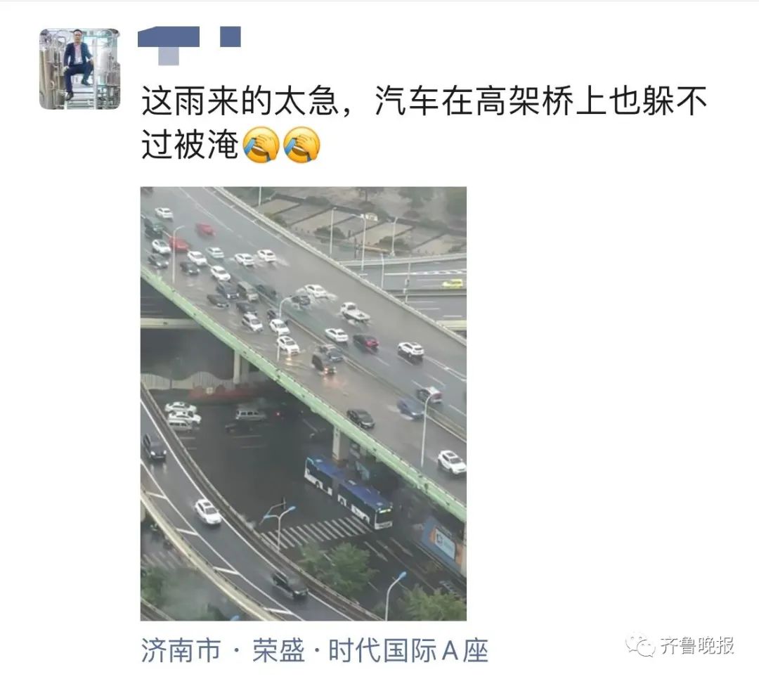The height and width of the screenshot is (679, 759).
Task: Select the text 汽车在高架桥上也躲不
Action: (x=540, y=101)
